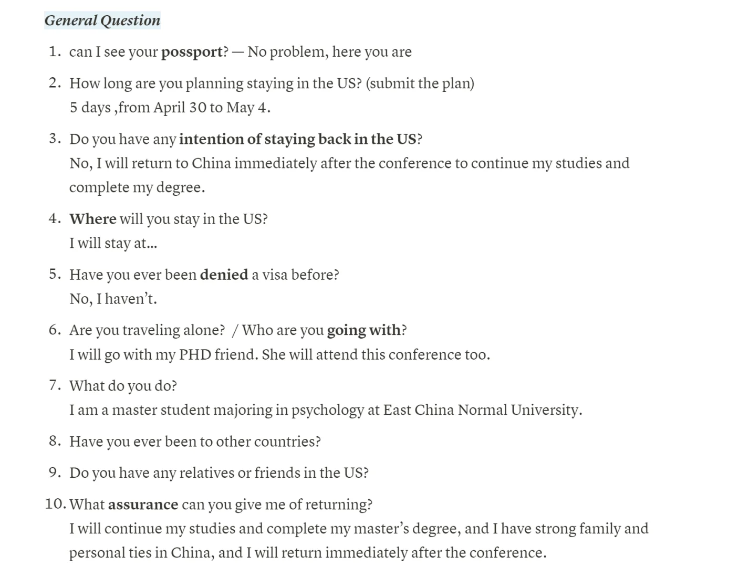Viewport: 749px width, 567px height.
Task: Click the bold phrase 'going with'
Action: click(x=363, y=330)
